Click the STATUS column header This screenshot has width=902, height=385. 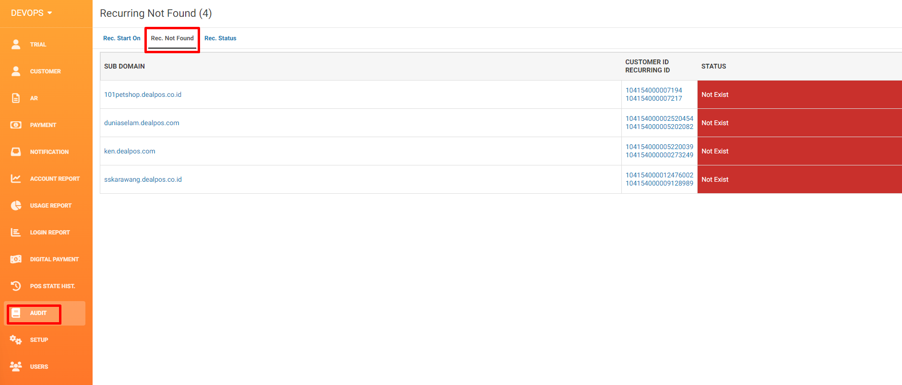(713, 66)
